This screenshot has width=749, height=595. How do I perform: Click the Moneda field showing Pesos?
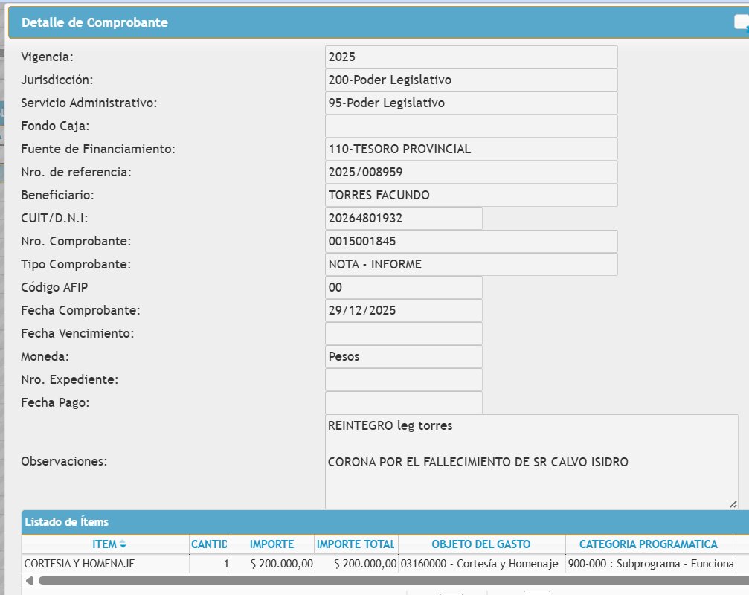point(404,357)
